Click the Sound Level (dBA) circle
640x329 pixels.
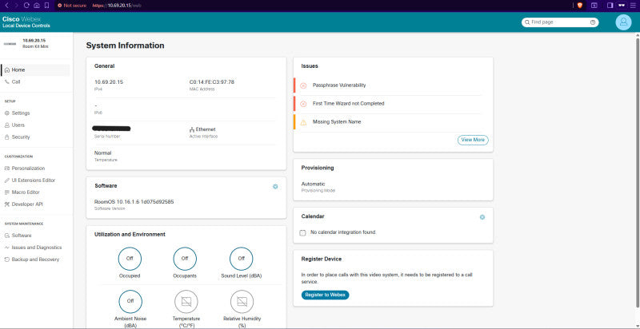coord(242,258)
